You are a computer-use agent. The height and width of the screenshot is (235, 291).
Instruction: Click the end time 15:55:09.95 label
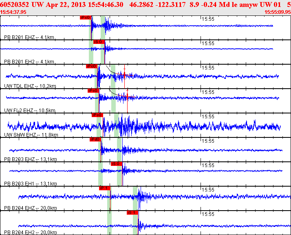[277, 12]
